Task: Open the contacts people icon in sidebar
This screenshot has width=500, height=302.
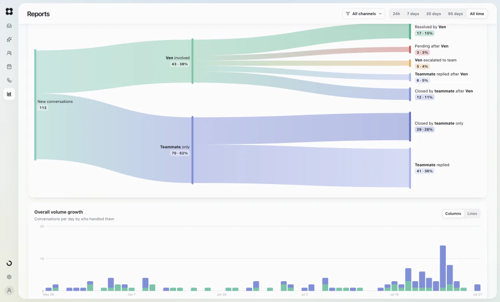Action: pyautogui.click(x=9, y=53)
